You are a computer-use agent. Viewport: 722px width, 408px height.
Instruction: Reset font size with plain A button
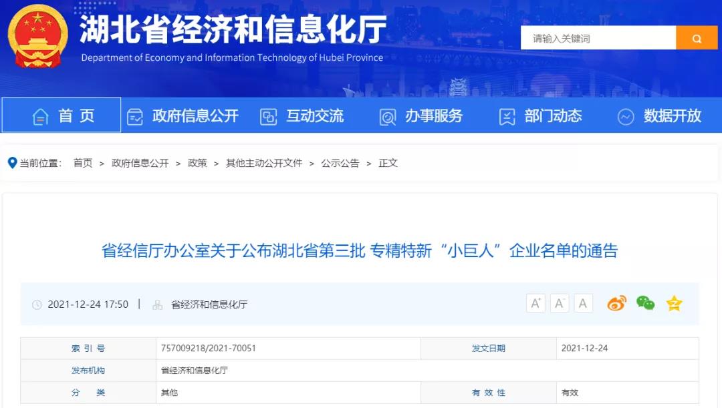point(583,304)
